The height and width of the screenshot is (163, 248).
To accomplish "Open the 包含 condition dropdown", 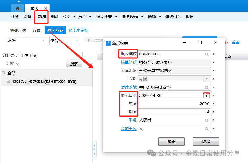I will pyautogui.click(x=77, y=40).
